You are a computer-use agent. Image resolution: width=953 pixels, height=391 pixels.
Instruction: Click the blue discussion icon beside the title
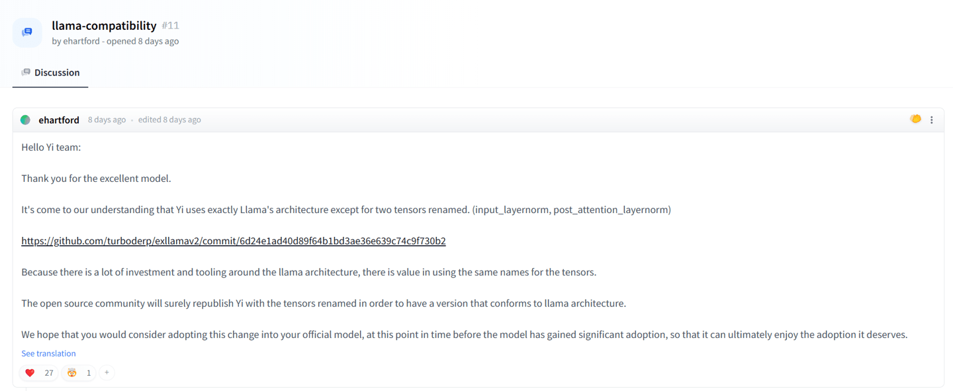click(27, 32)
